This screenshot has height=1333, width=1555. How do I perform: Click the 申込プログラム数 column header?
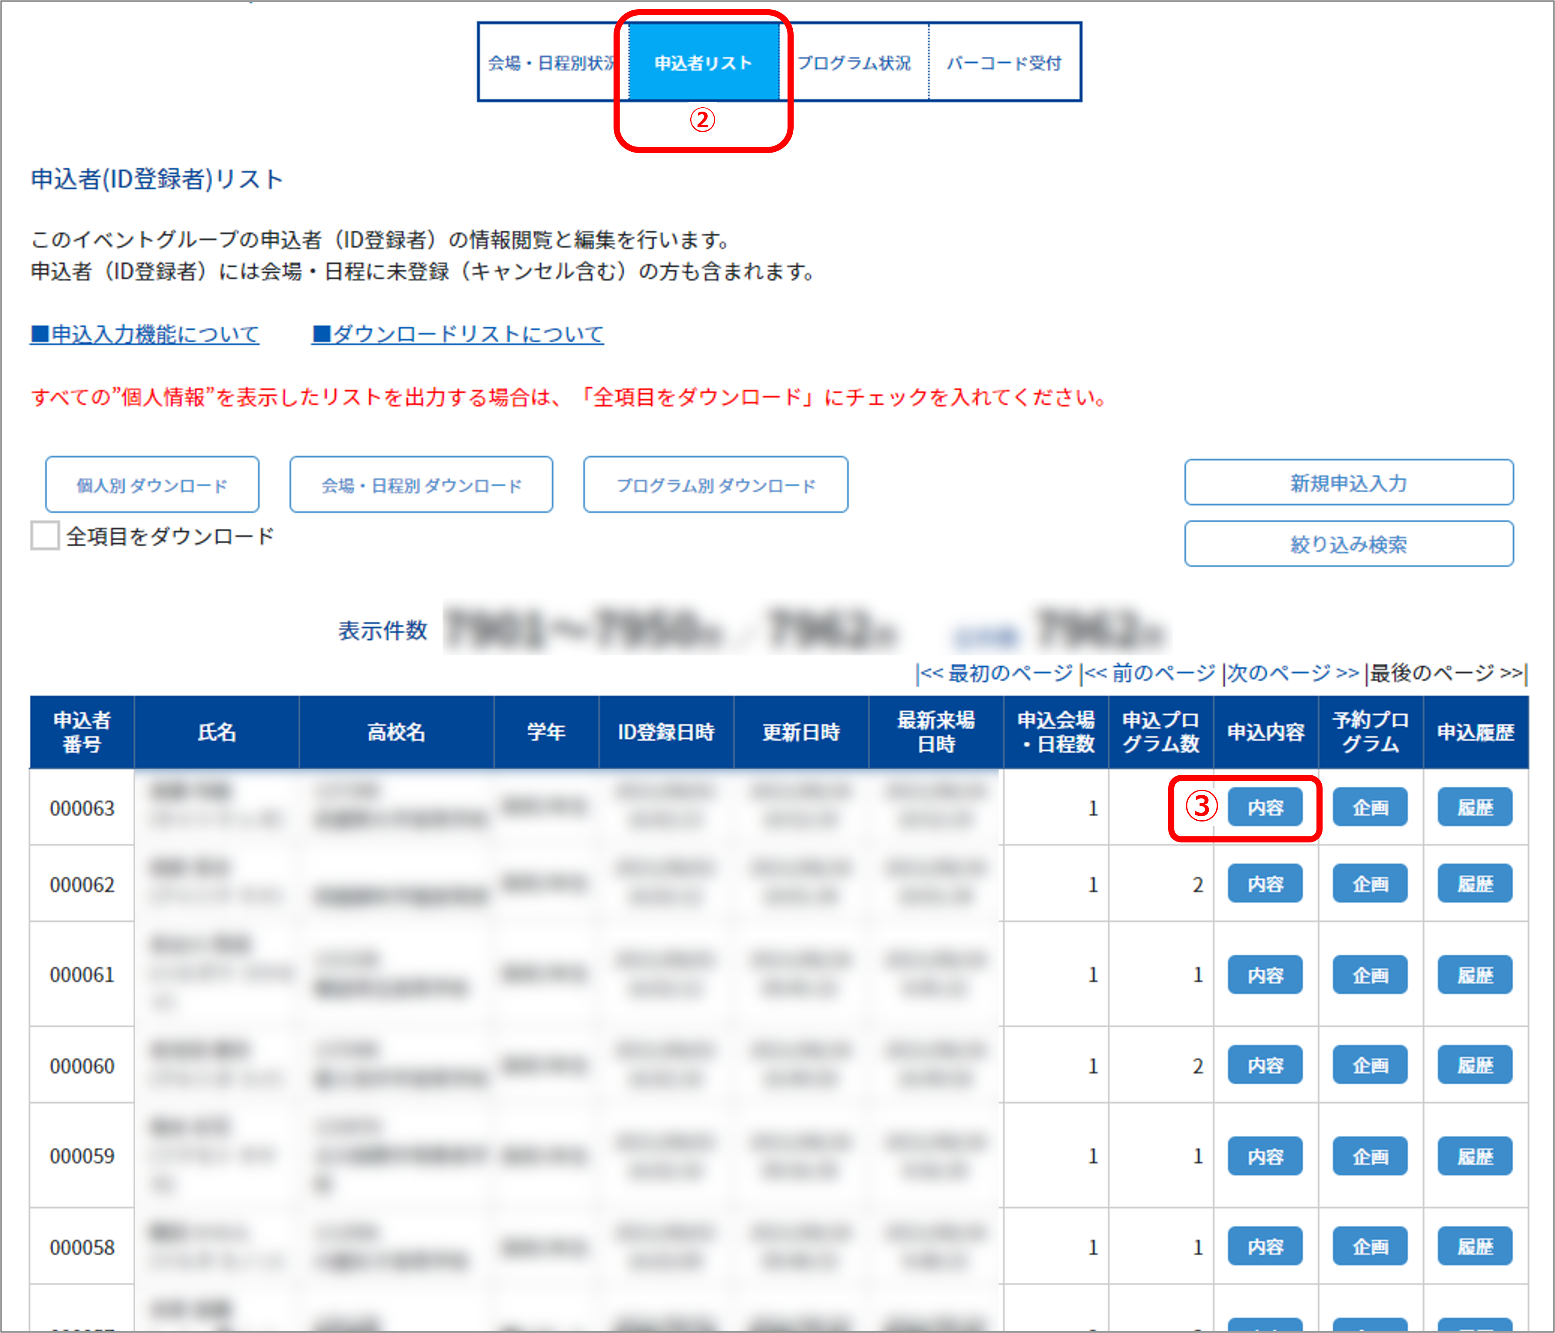(1161, 733)
